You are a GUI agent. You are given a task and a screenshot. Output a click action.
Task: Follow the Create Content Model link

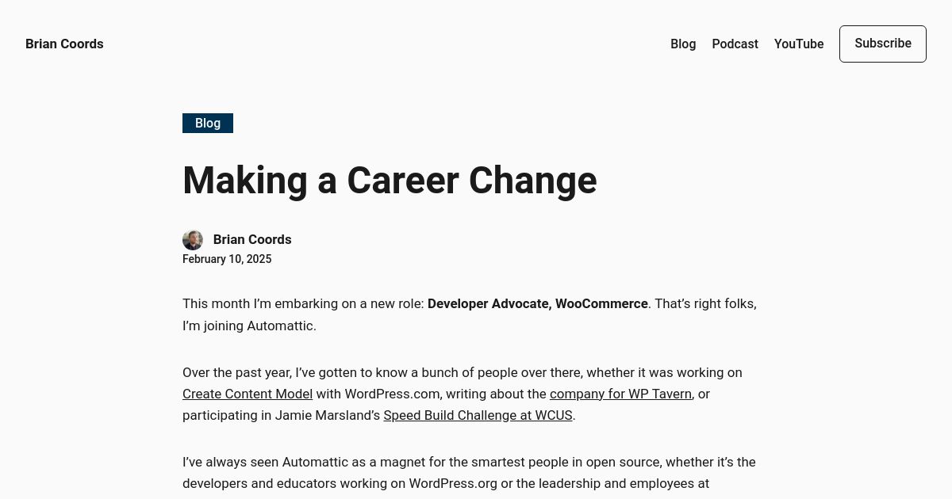(248, 394)
